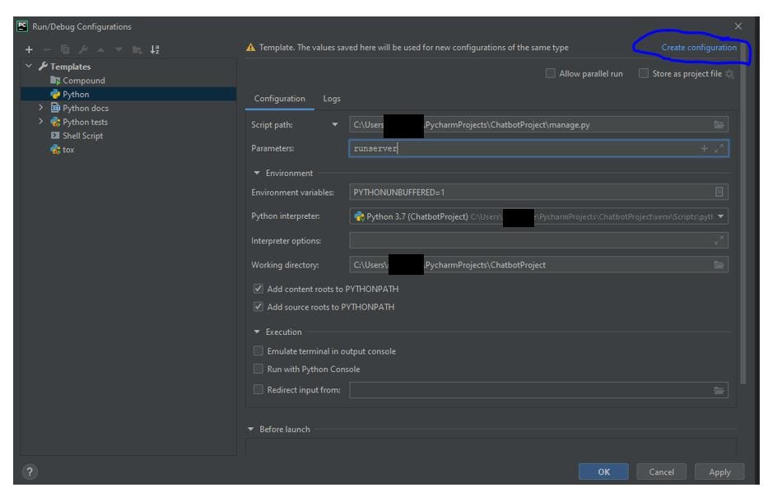Open the Script path type dropdown arrow
The height and width of the screenshot is (497, 777).
[335, 124]
